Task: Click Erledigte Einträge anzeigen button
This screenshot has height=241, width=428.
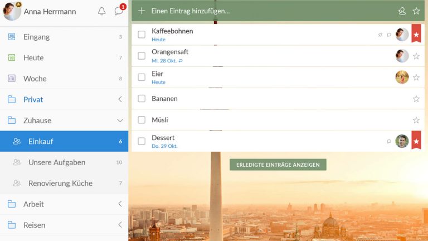Action: click(278, 165)
